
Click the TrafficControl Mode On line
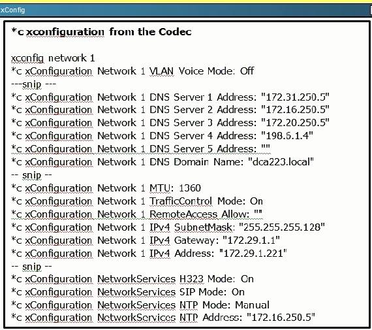click(137, 201)
